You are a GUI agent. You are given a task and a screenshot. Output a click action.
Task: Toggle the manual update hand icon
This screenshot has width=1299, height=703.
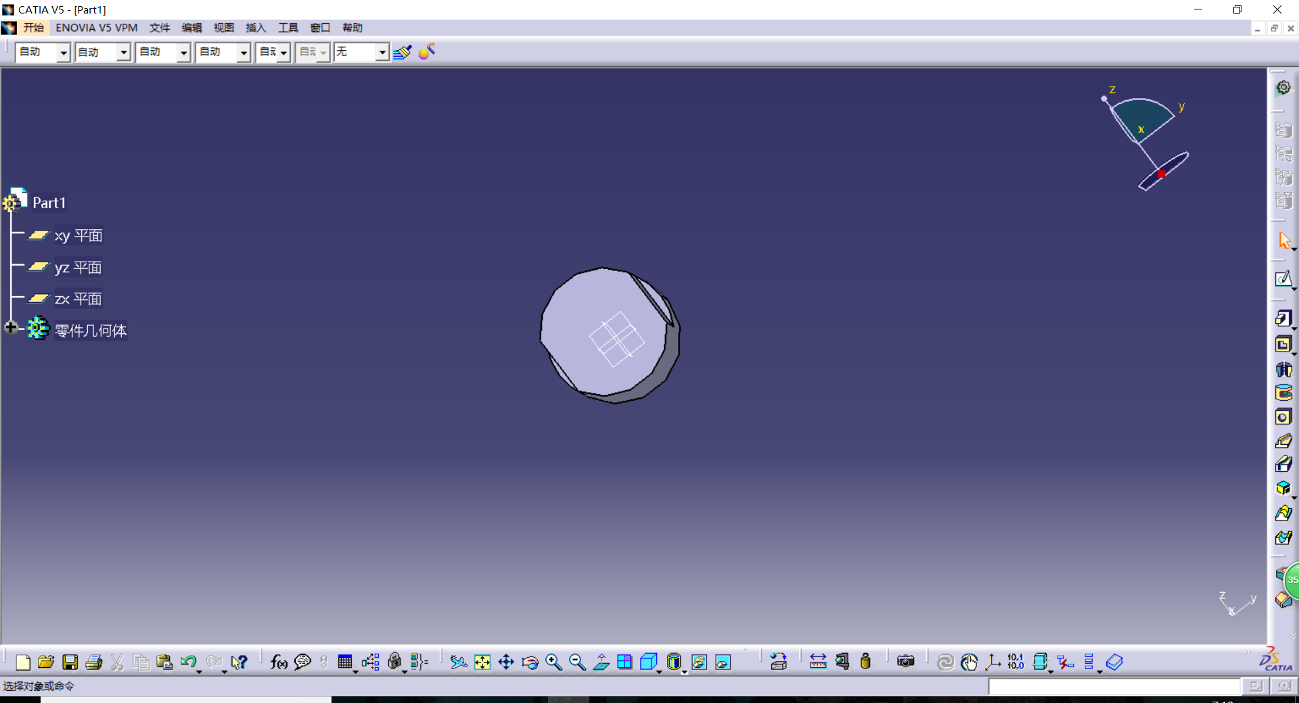[969, 662]
